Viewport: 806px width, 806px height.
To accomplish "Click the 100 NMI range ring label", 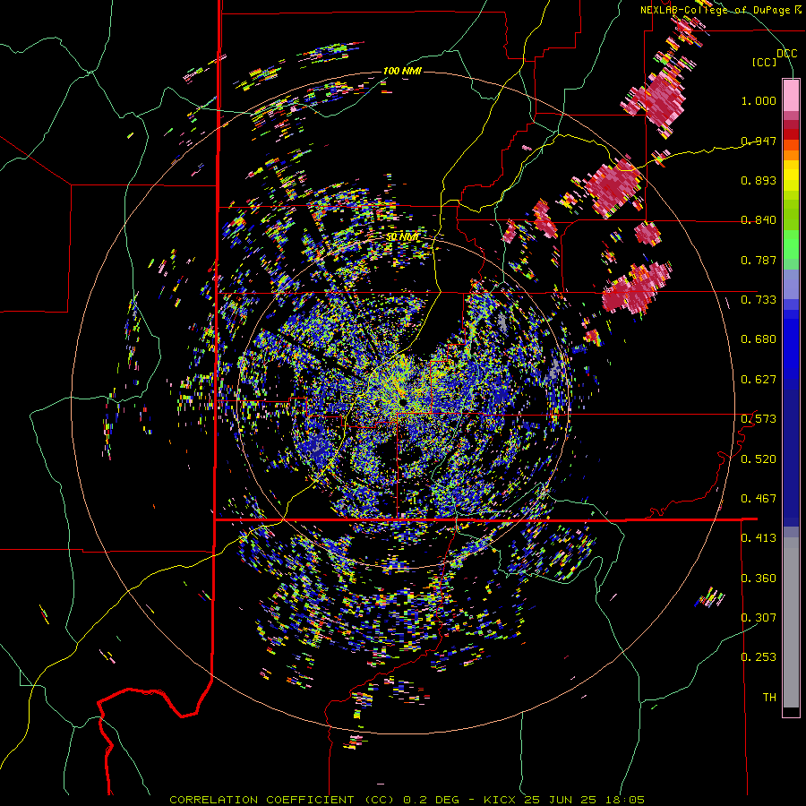I will (x=402, y=71).
